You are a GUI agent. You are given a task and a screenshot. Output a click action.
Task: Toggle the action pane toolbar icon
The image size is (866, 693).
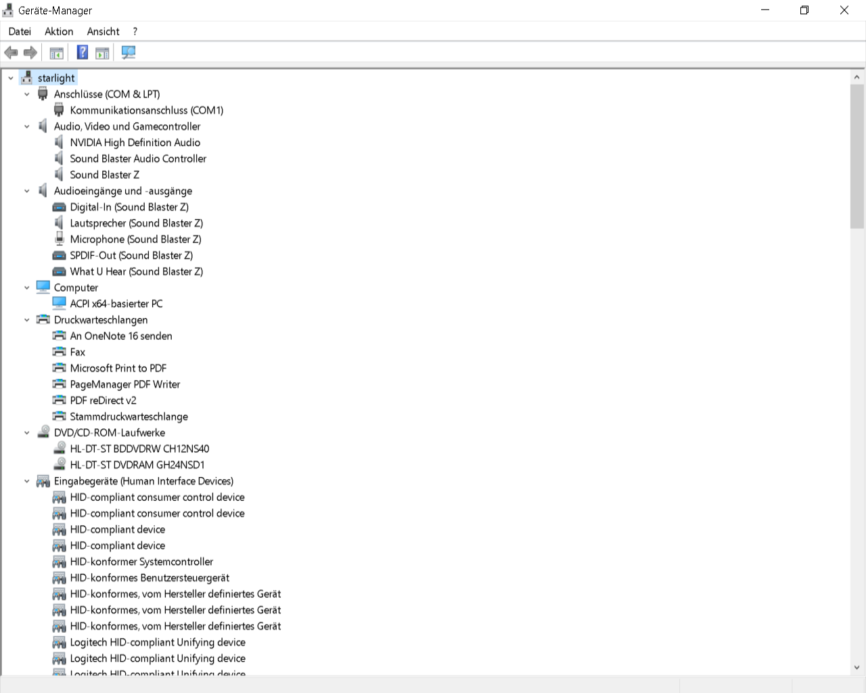[x=102, y=53]
